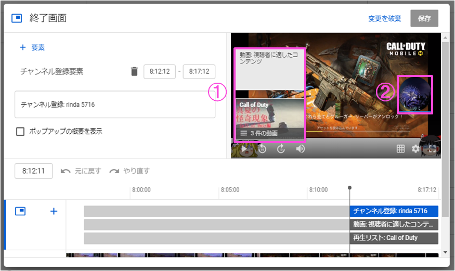Click the plus icon next to 要素
The width and height of the screenshot is (455, 271).
[23, 47]
